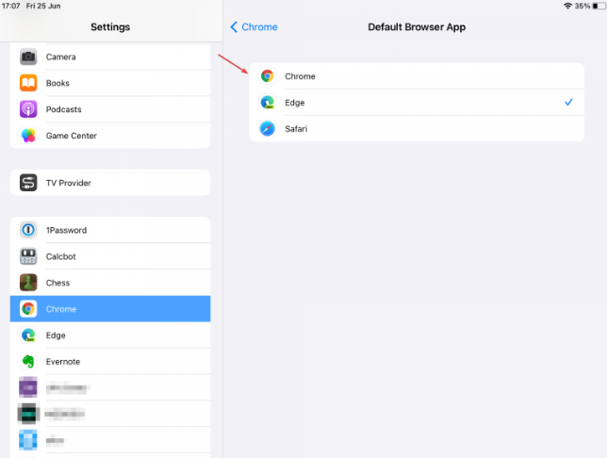This screenshot has width=607, height=458.
Task: Tap the Podcasts icon in sidebar
Action: click(x=28, y=109)
